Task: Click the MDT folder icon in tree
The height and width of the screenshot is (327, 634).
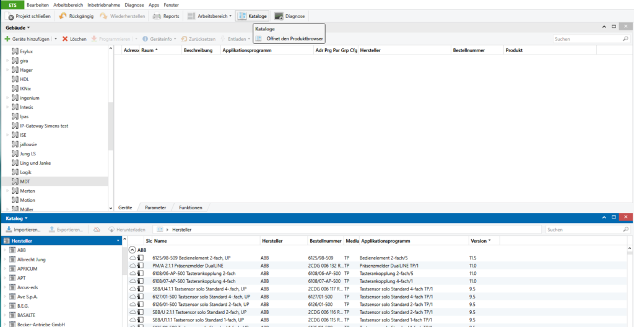Action: (15, 181)
